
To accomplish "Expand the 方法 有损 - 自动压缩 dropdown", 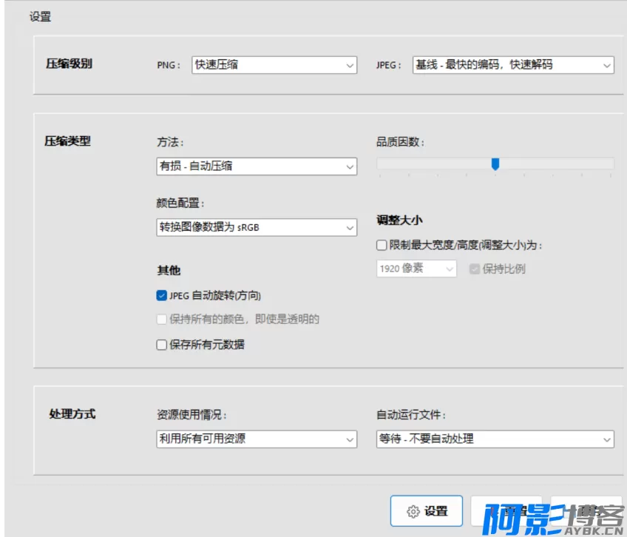I will 257,166.
